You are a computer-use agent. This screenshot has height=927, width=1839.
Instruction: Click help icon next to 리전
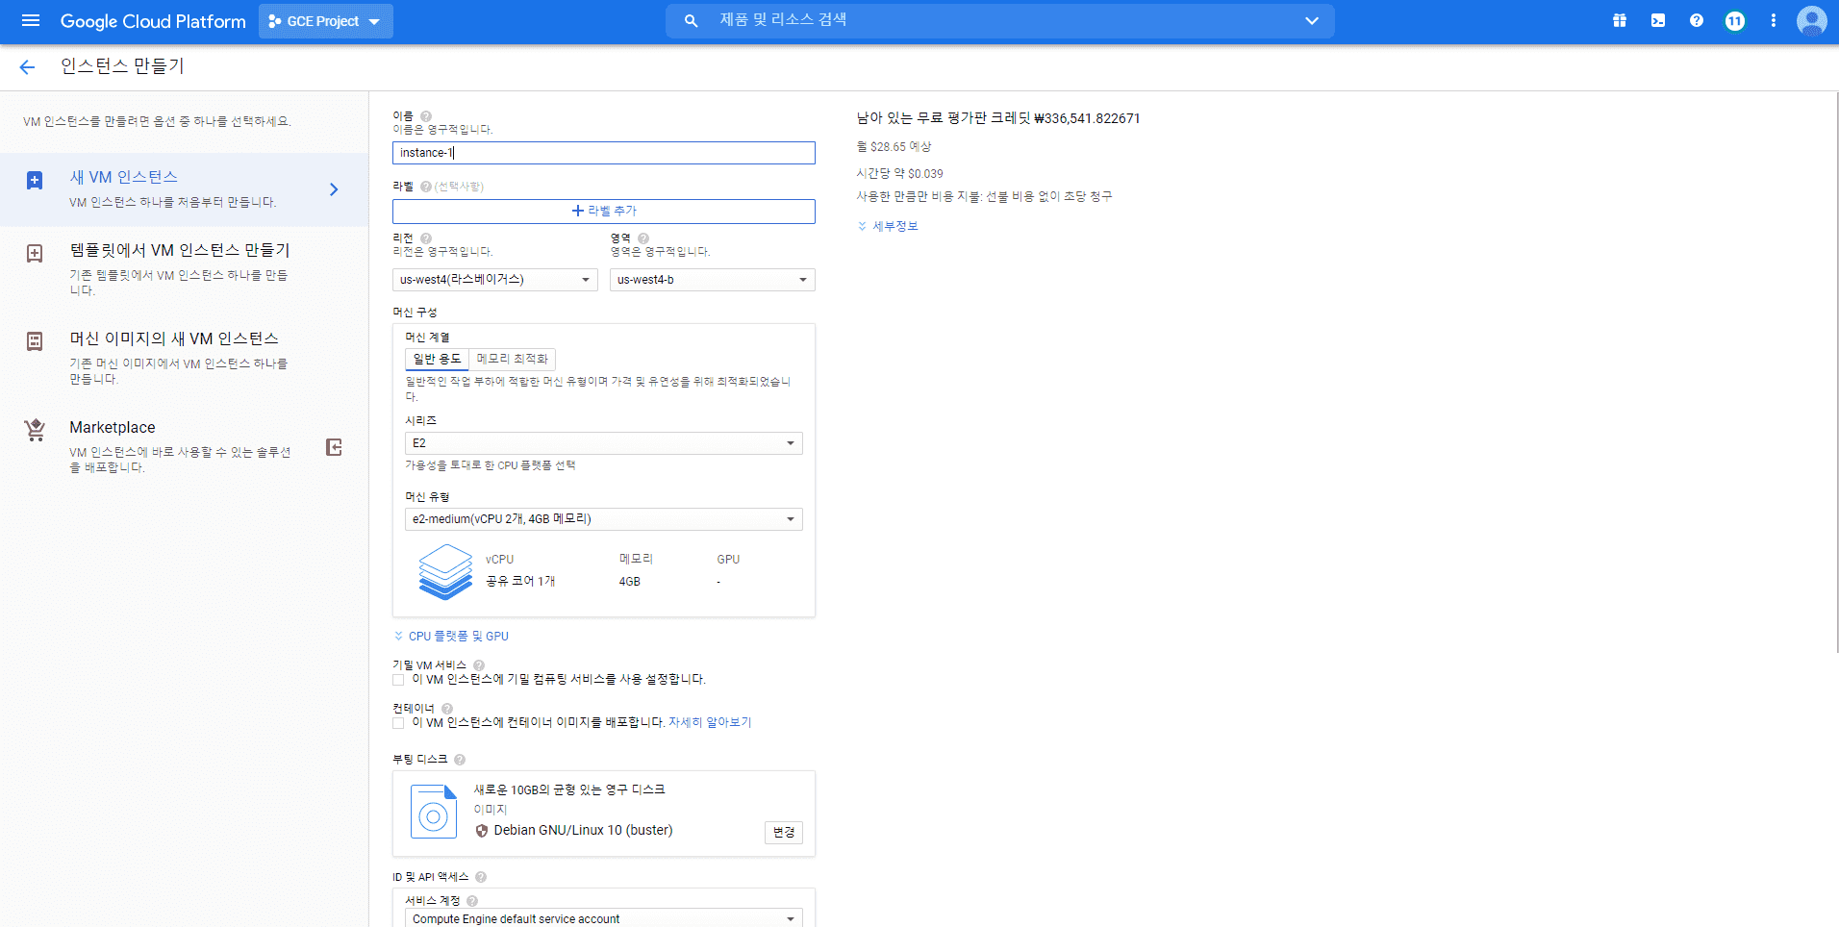[426, 238]
